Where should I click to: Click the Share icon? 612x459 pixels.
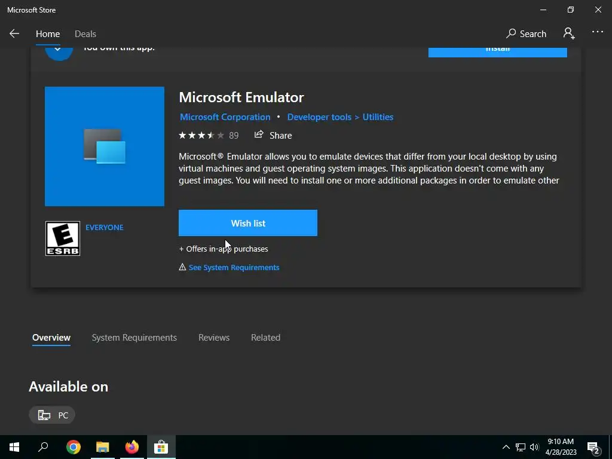(x=259, y=134)
